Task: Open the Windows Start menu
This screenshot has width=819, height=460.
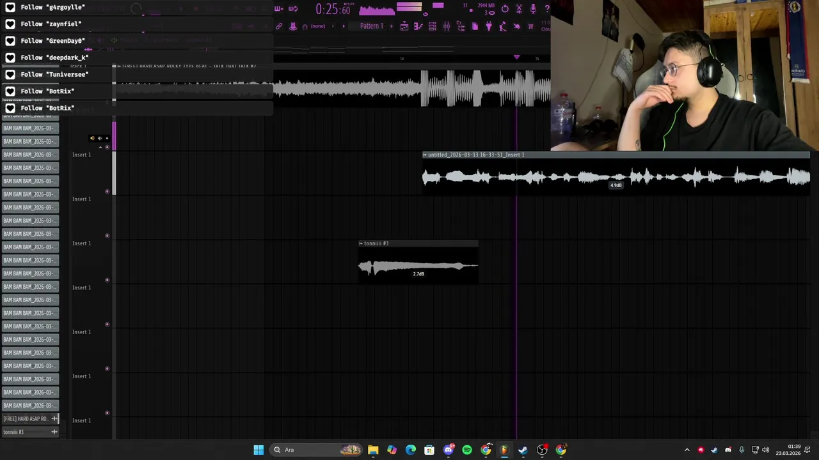Action: 258,450
